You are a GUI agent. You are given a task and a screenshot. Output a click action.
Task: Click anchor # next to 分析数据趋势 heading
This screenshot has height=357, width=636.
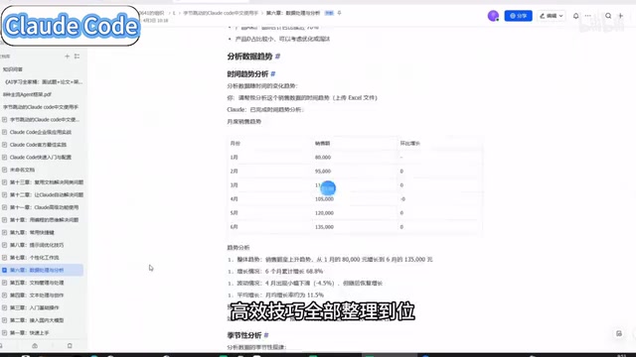point(278,57)
